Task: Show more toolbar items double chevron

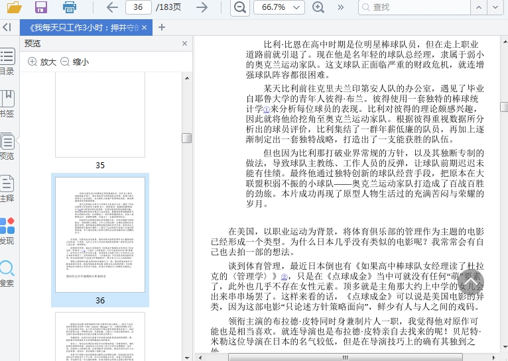Action: coord(340,7)
